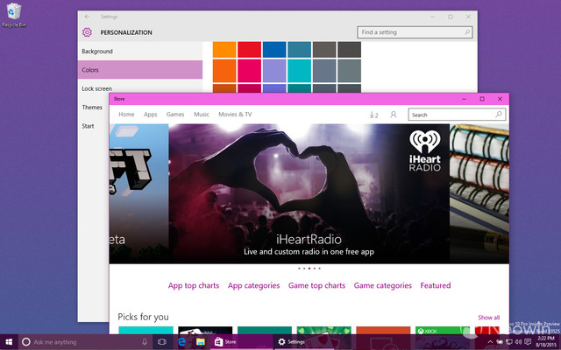
Task: Switch to the Games tab in Store
Action: [x=175, y=115]
